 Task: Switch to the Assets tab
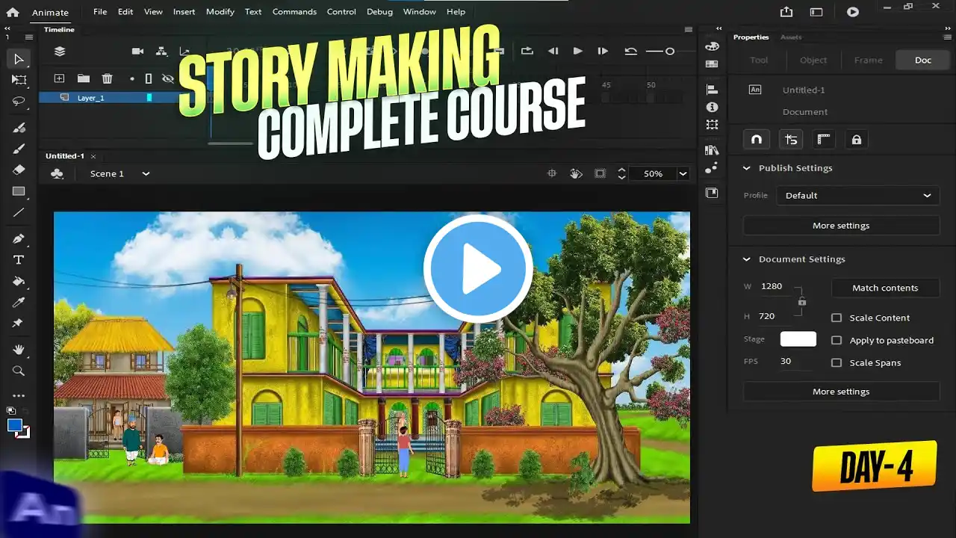791,37
